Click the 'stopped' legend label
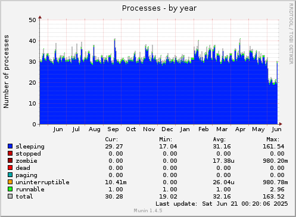This screenshot has height=217, width=296. (29, 154)
